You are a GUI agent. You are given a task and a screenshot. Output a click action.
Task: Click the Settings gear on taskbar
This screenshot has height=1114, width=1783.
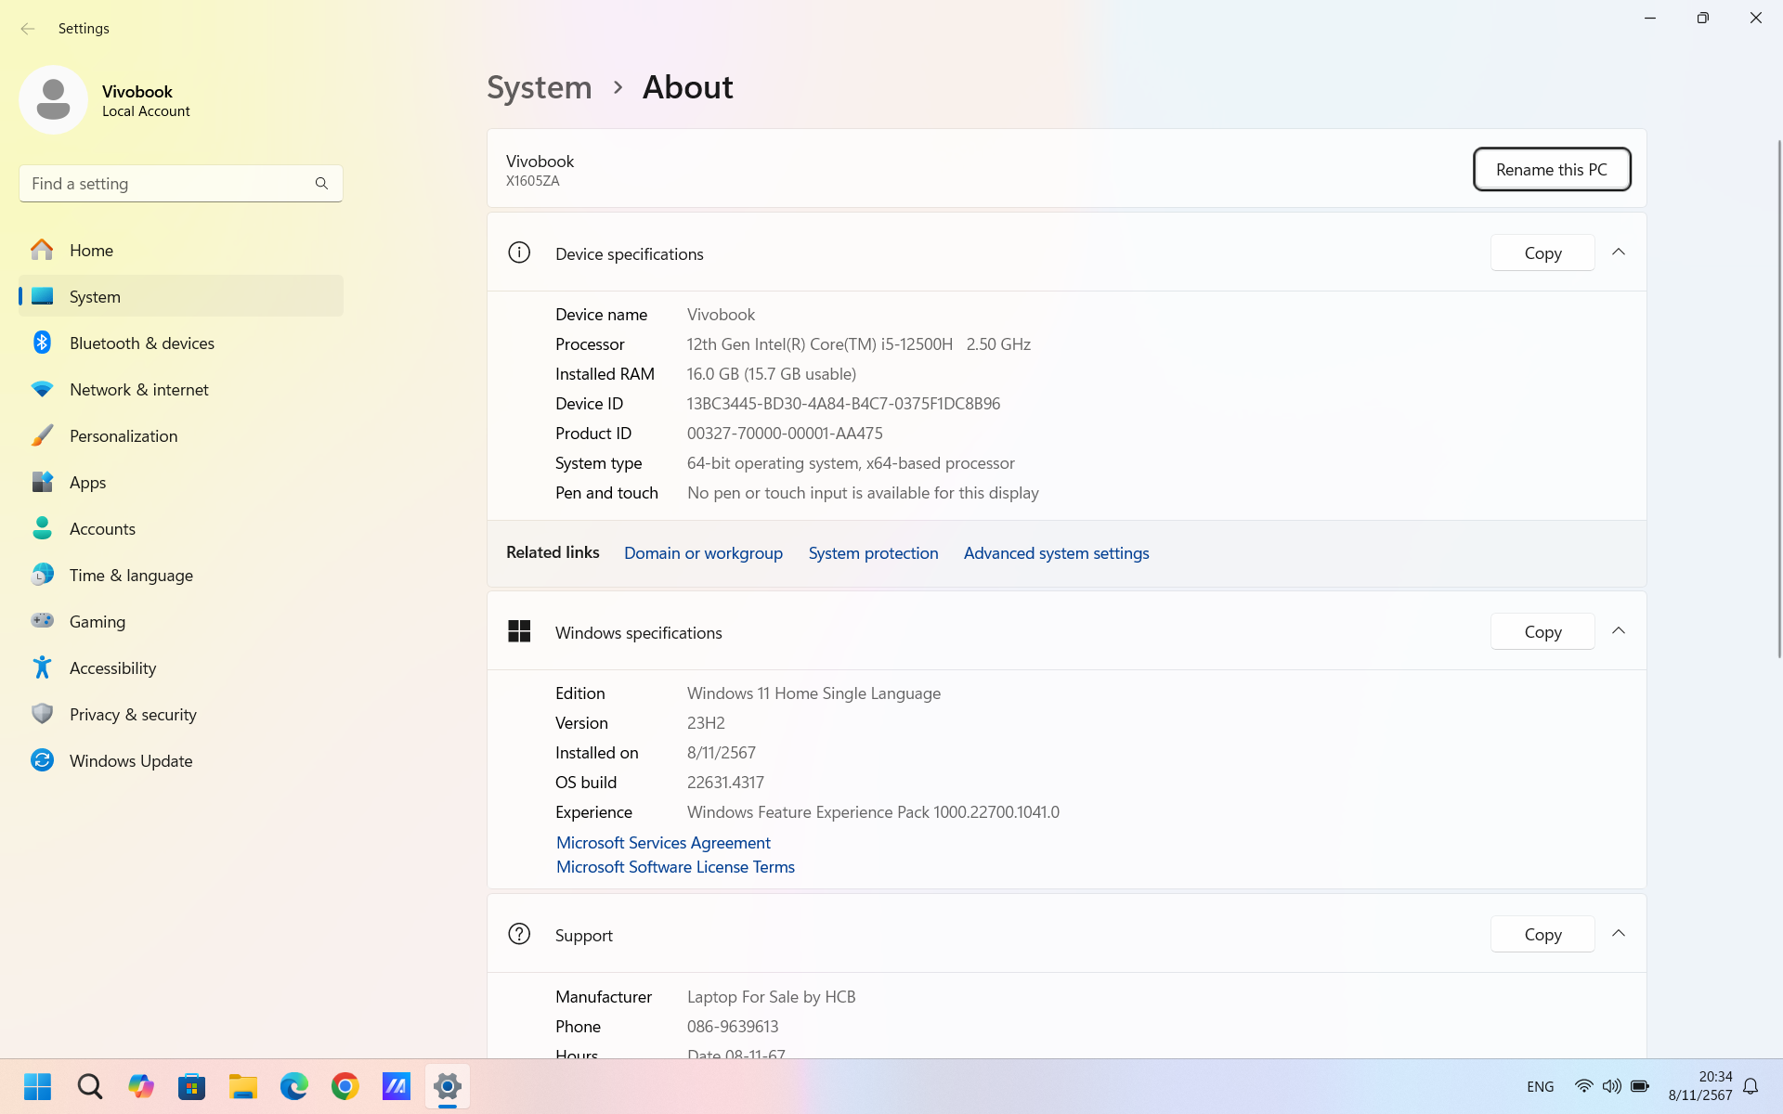[448, 1086]
